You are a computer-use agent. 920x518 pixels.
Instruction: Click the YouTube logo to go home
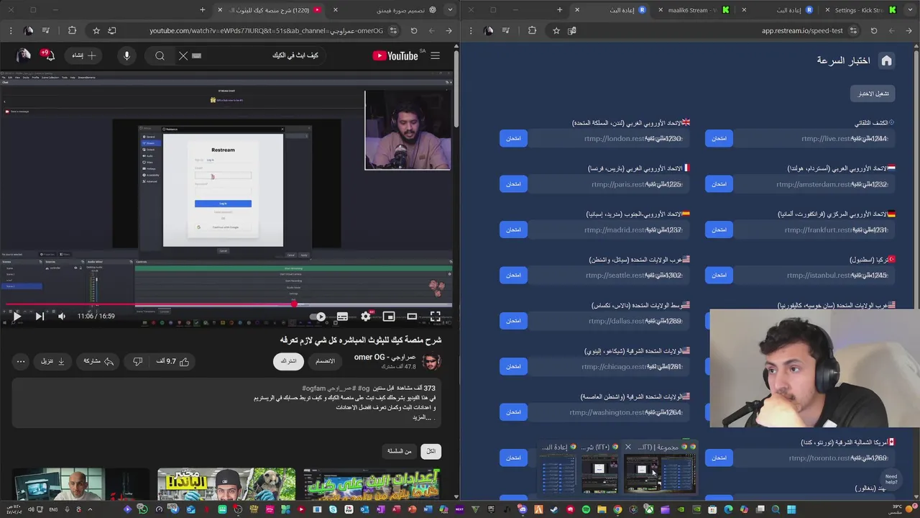point(395,55)
